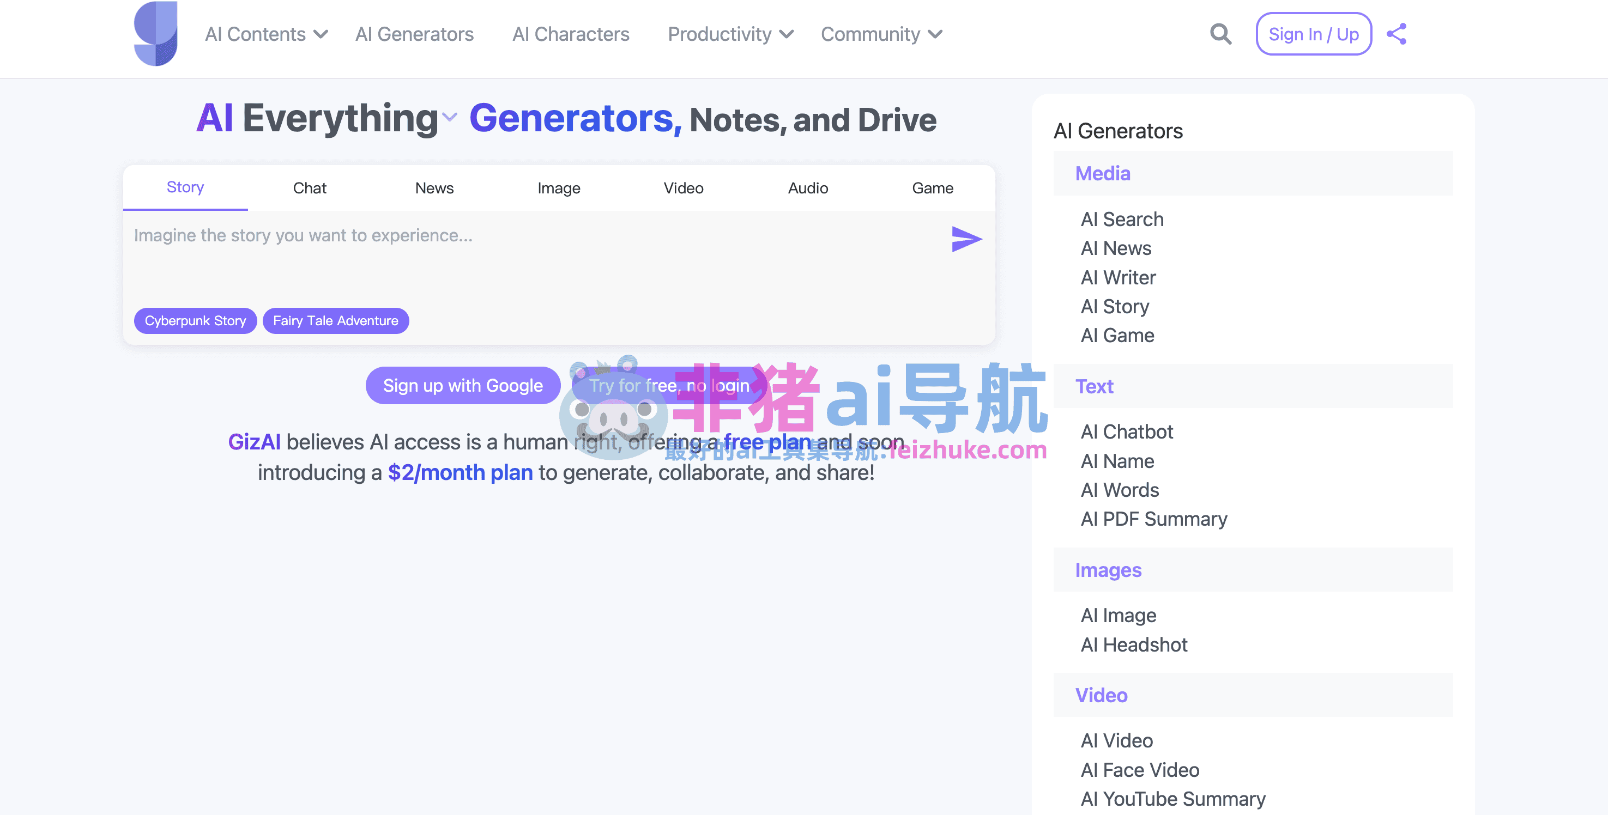Image resolution: width=1608 pixels, height=815 pixels.
Task: Open the Everything chevron selector in heading
Action: 450,117
